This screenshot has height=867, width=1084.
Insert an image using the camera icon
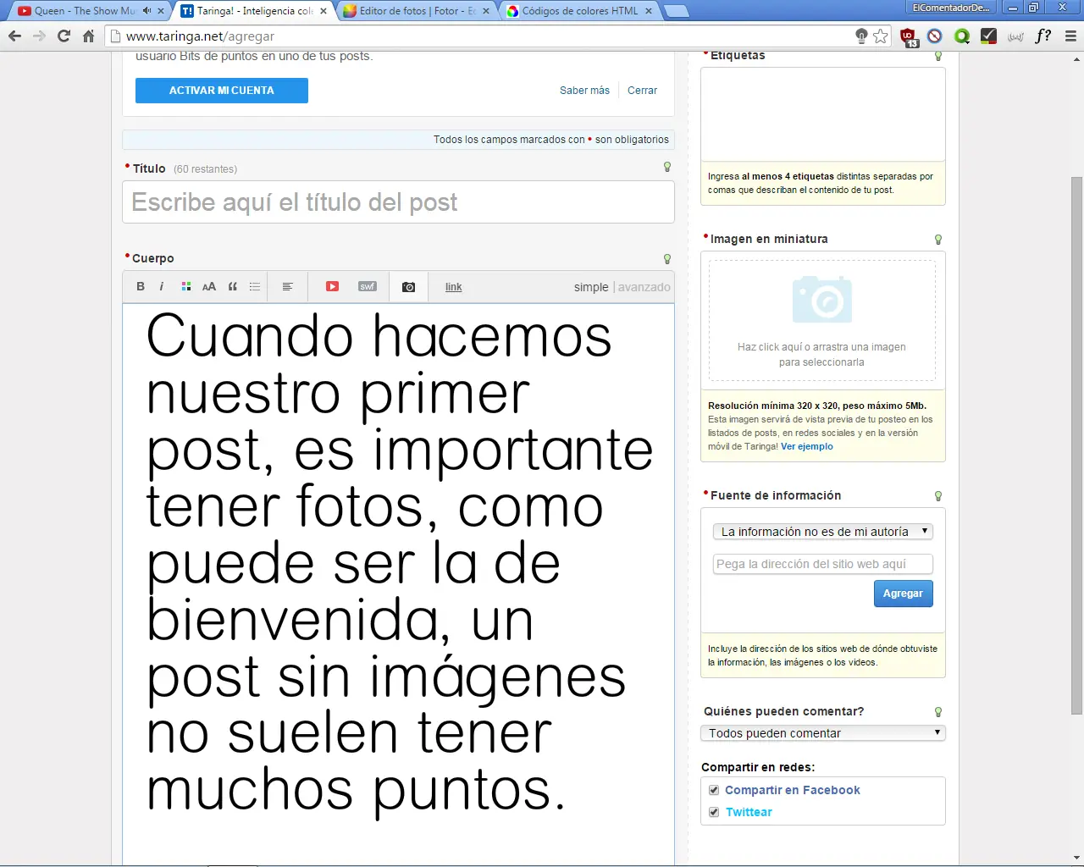[408, 286]
